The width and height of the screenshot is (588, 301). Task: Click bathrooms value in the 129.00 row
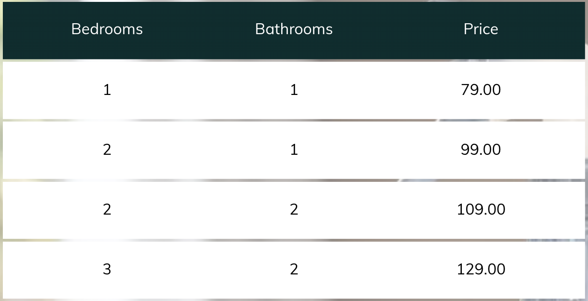point(294,269)
